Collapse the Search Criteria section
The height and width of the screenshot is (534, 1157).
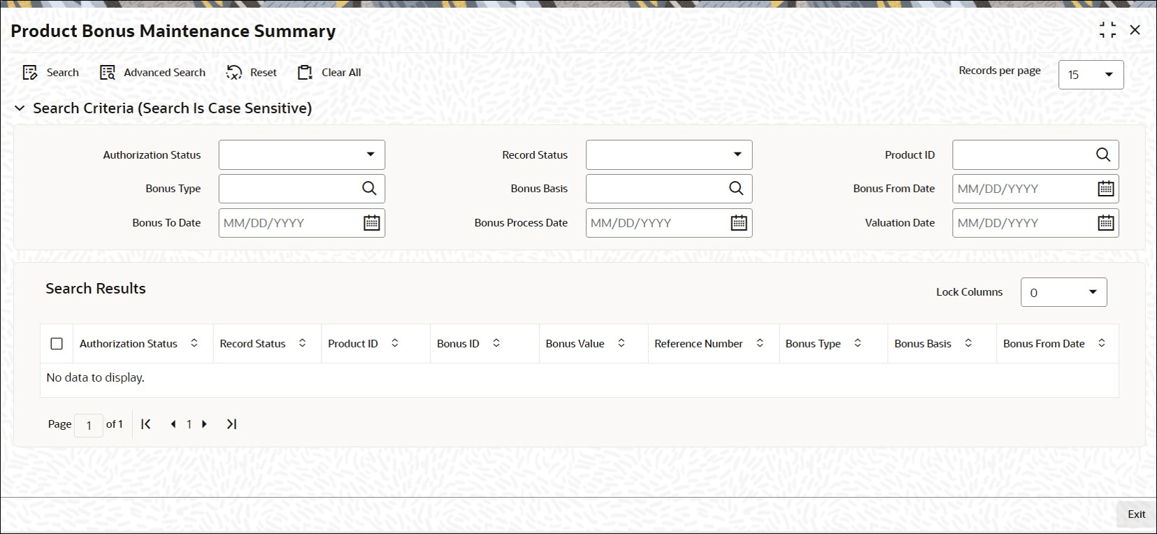(x=20, y=108)
